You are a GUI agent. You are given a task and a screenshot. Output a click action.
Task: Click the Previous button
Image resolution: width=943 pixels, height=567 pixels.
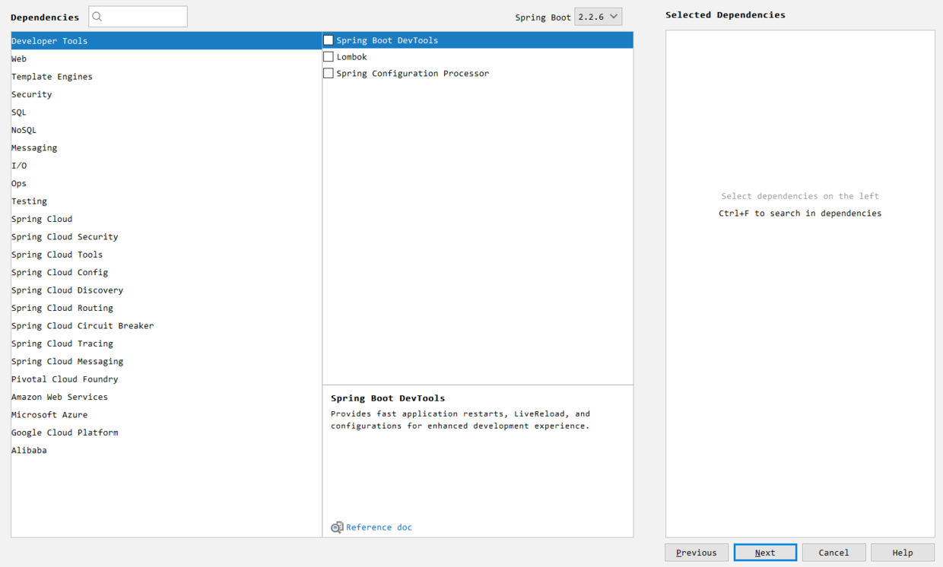tap(697, 553)
